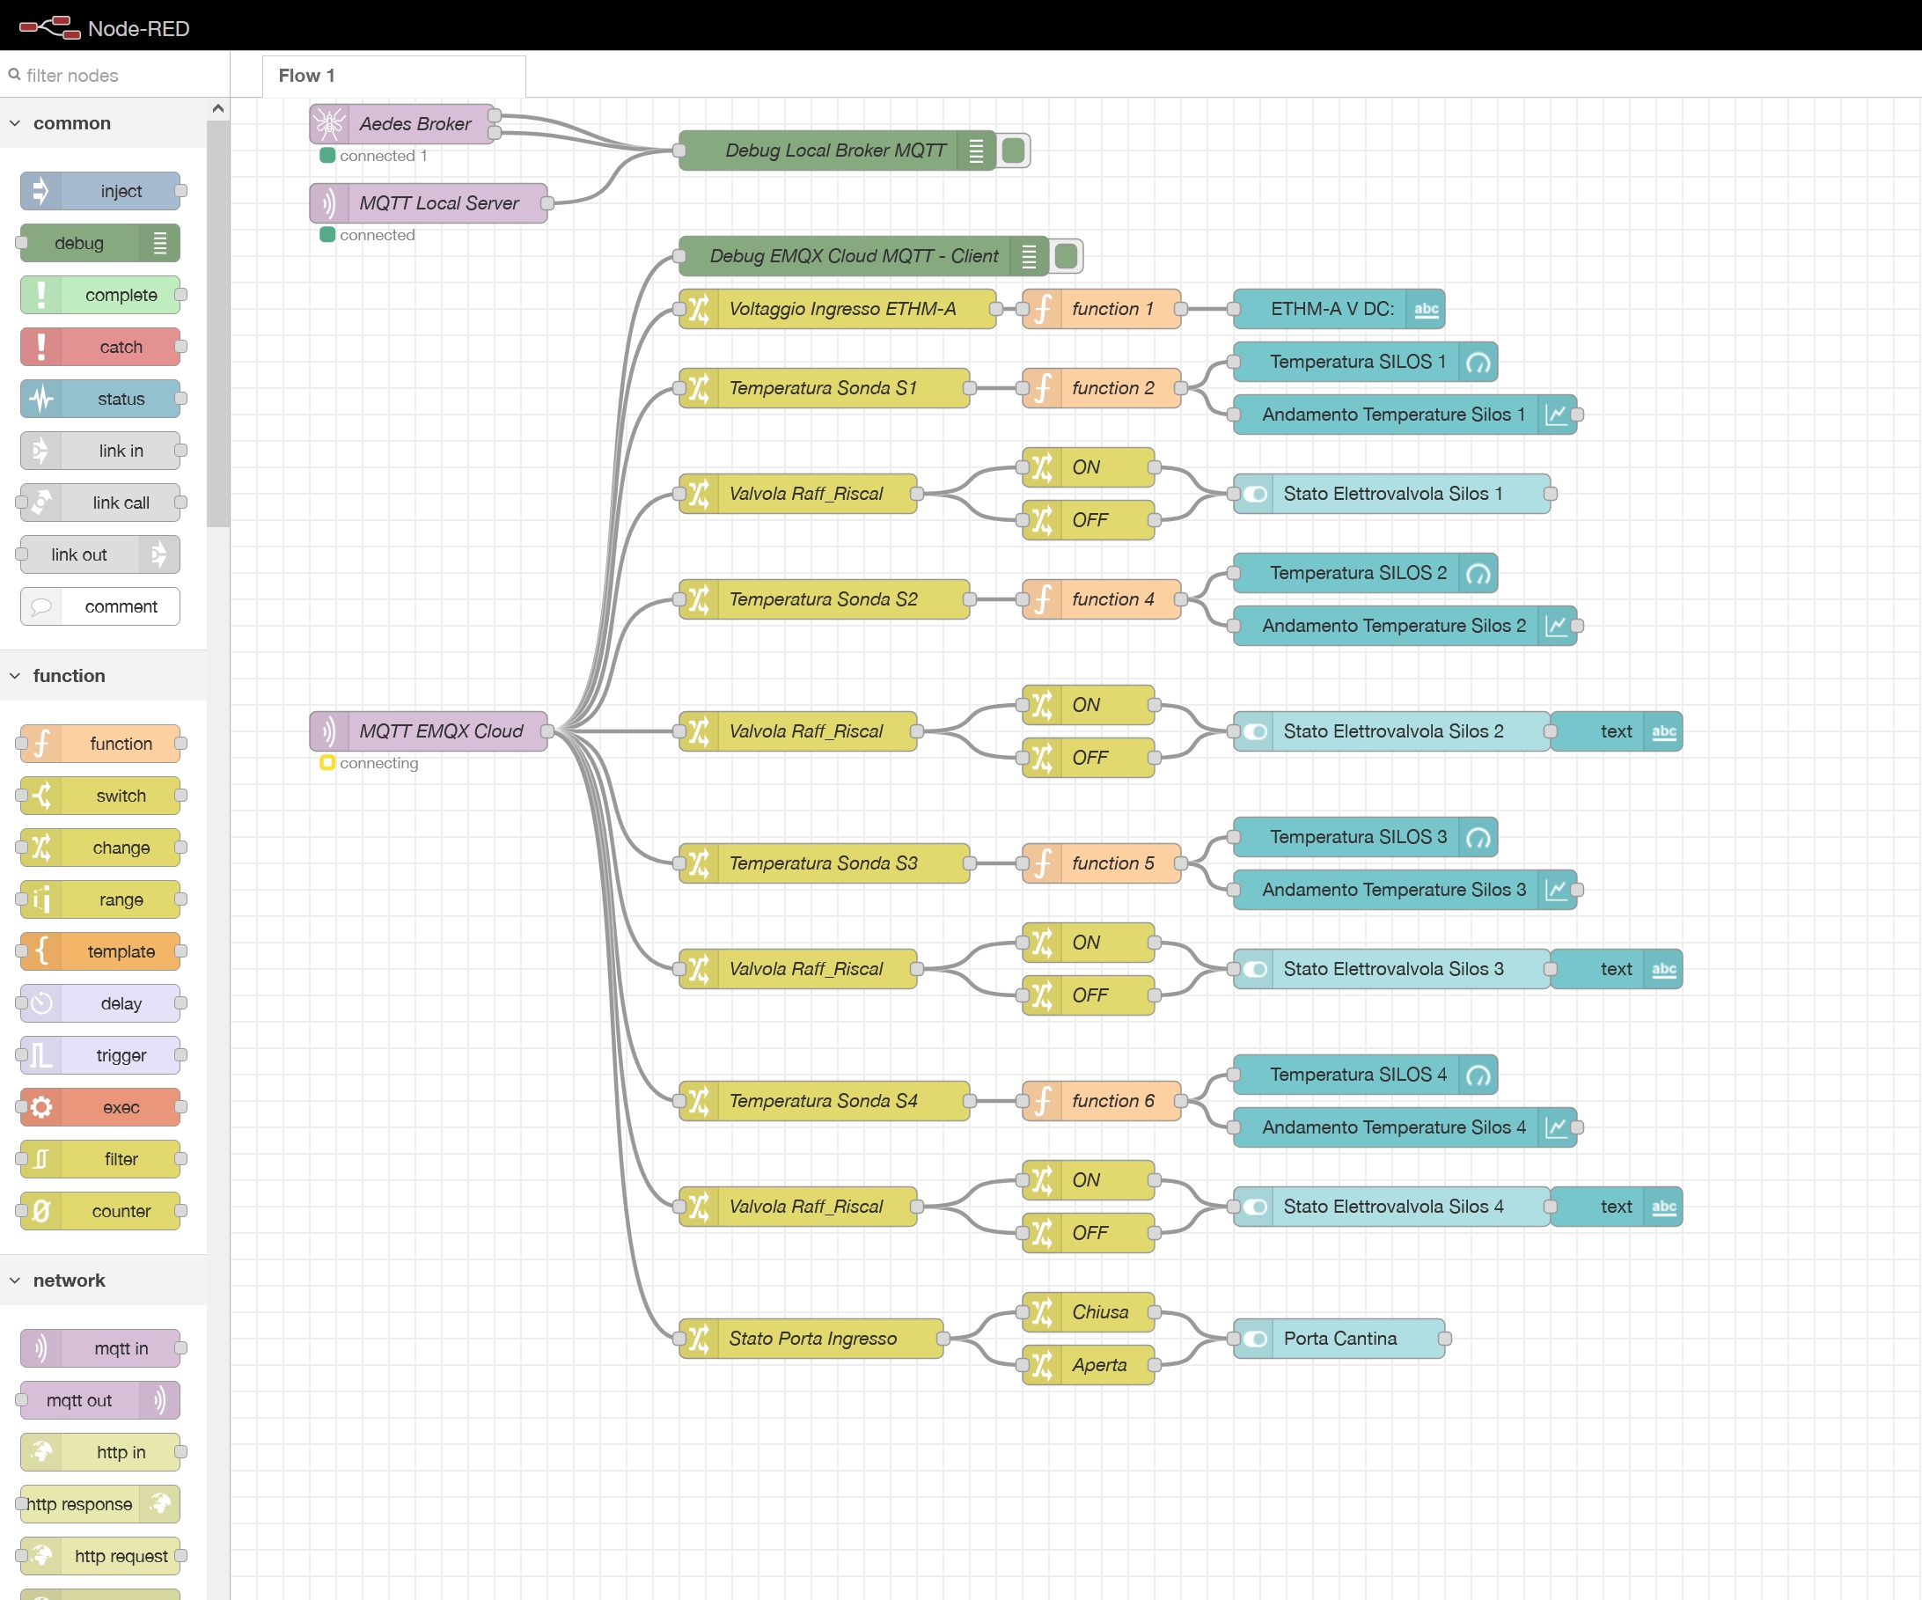Select Temperatura SILOS 2 gauge node
This screenshot has width=1922, height=1600.
(1366, 572)
